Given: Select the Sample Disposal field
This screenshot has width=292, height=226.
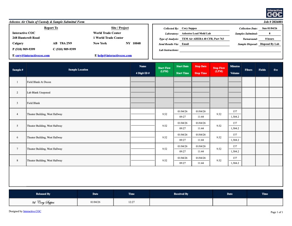Looking at the screenshot, I should pos(270,44).
